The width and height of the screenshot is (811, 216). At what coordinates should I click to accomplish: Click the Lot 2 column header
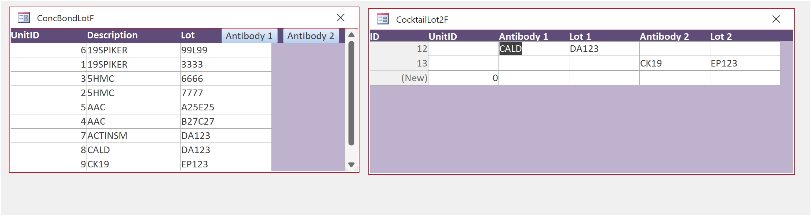click(x=722, y=36)
